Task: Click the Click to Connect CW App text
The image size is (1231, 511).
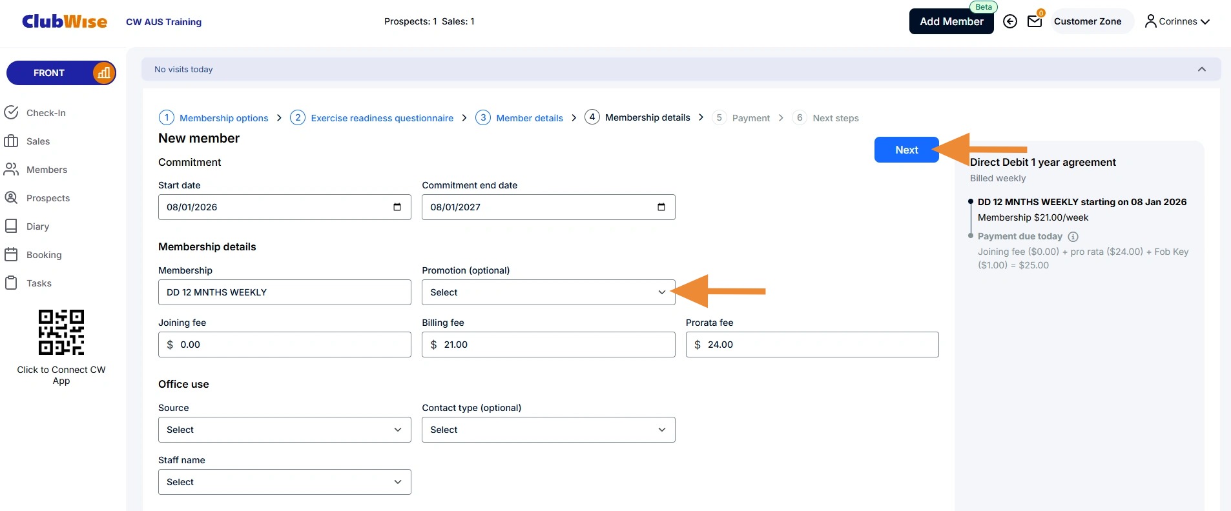Action: (61, 375)
